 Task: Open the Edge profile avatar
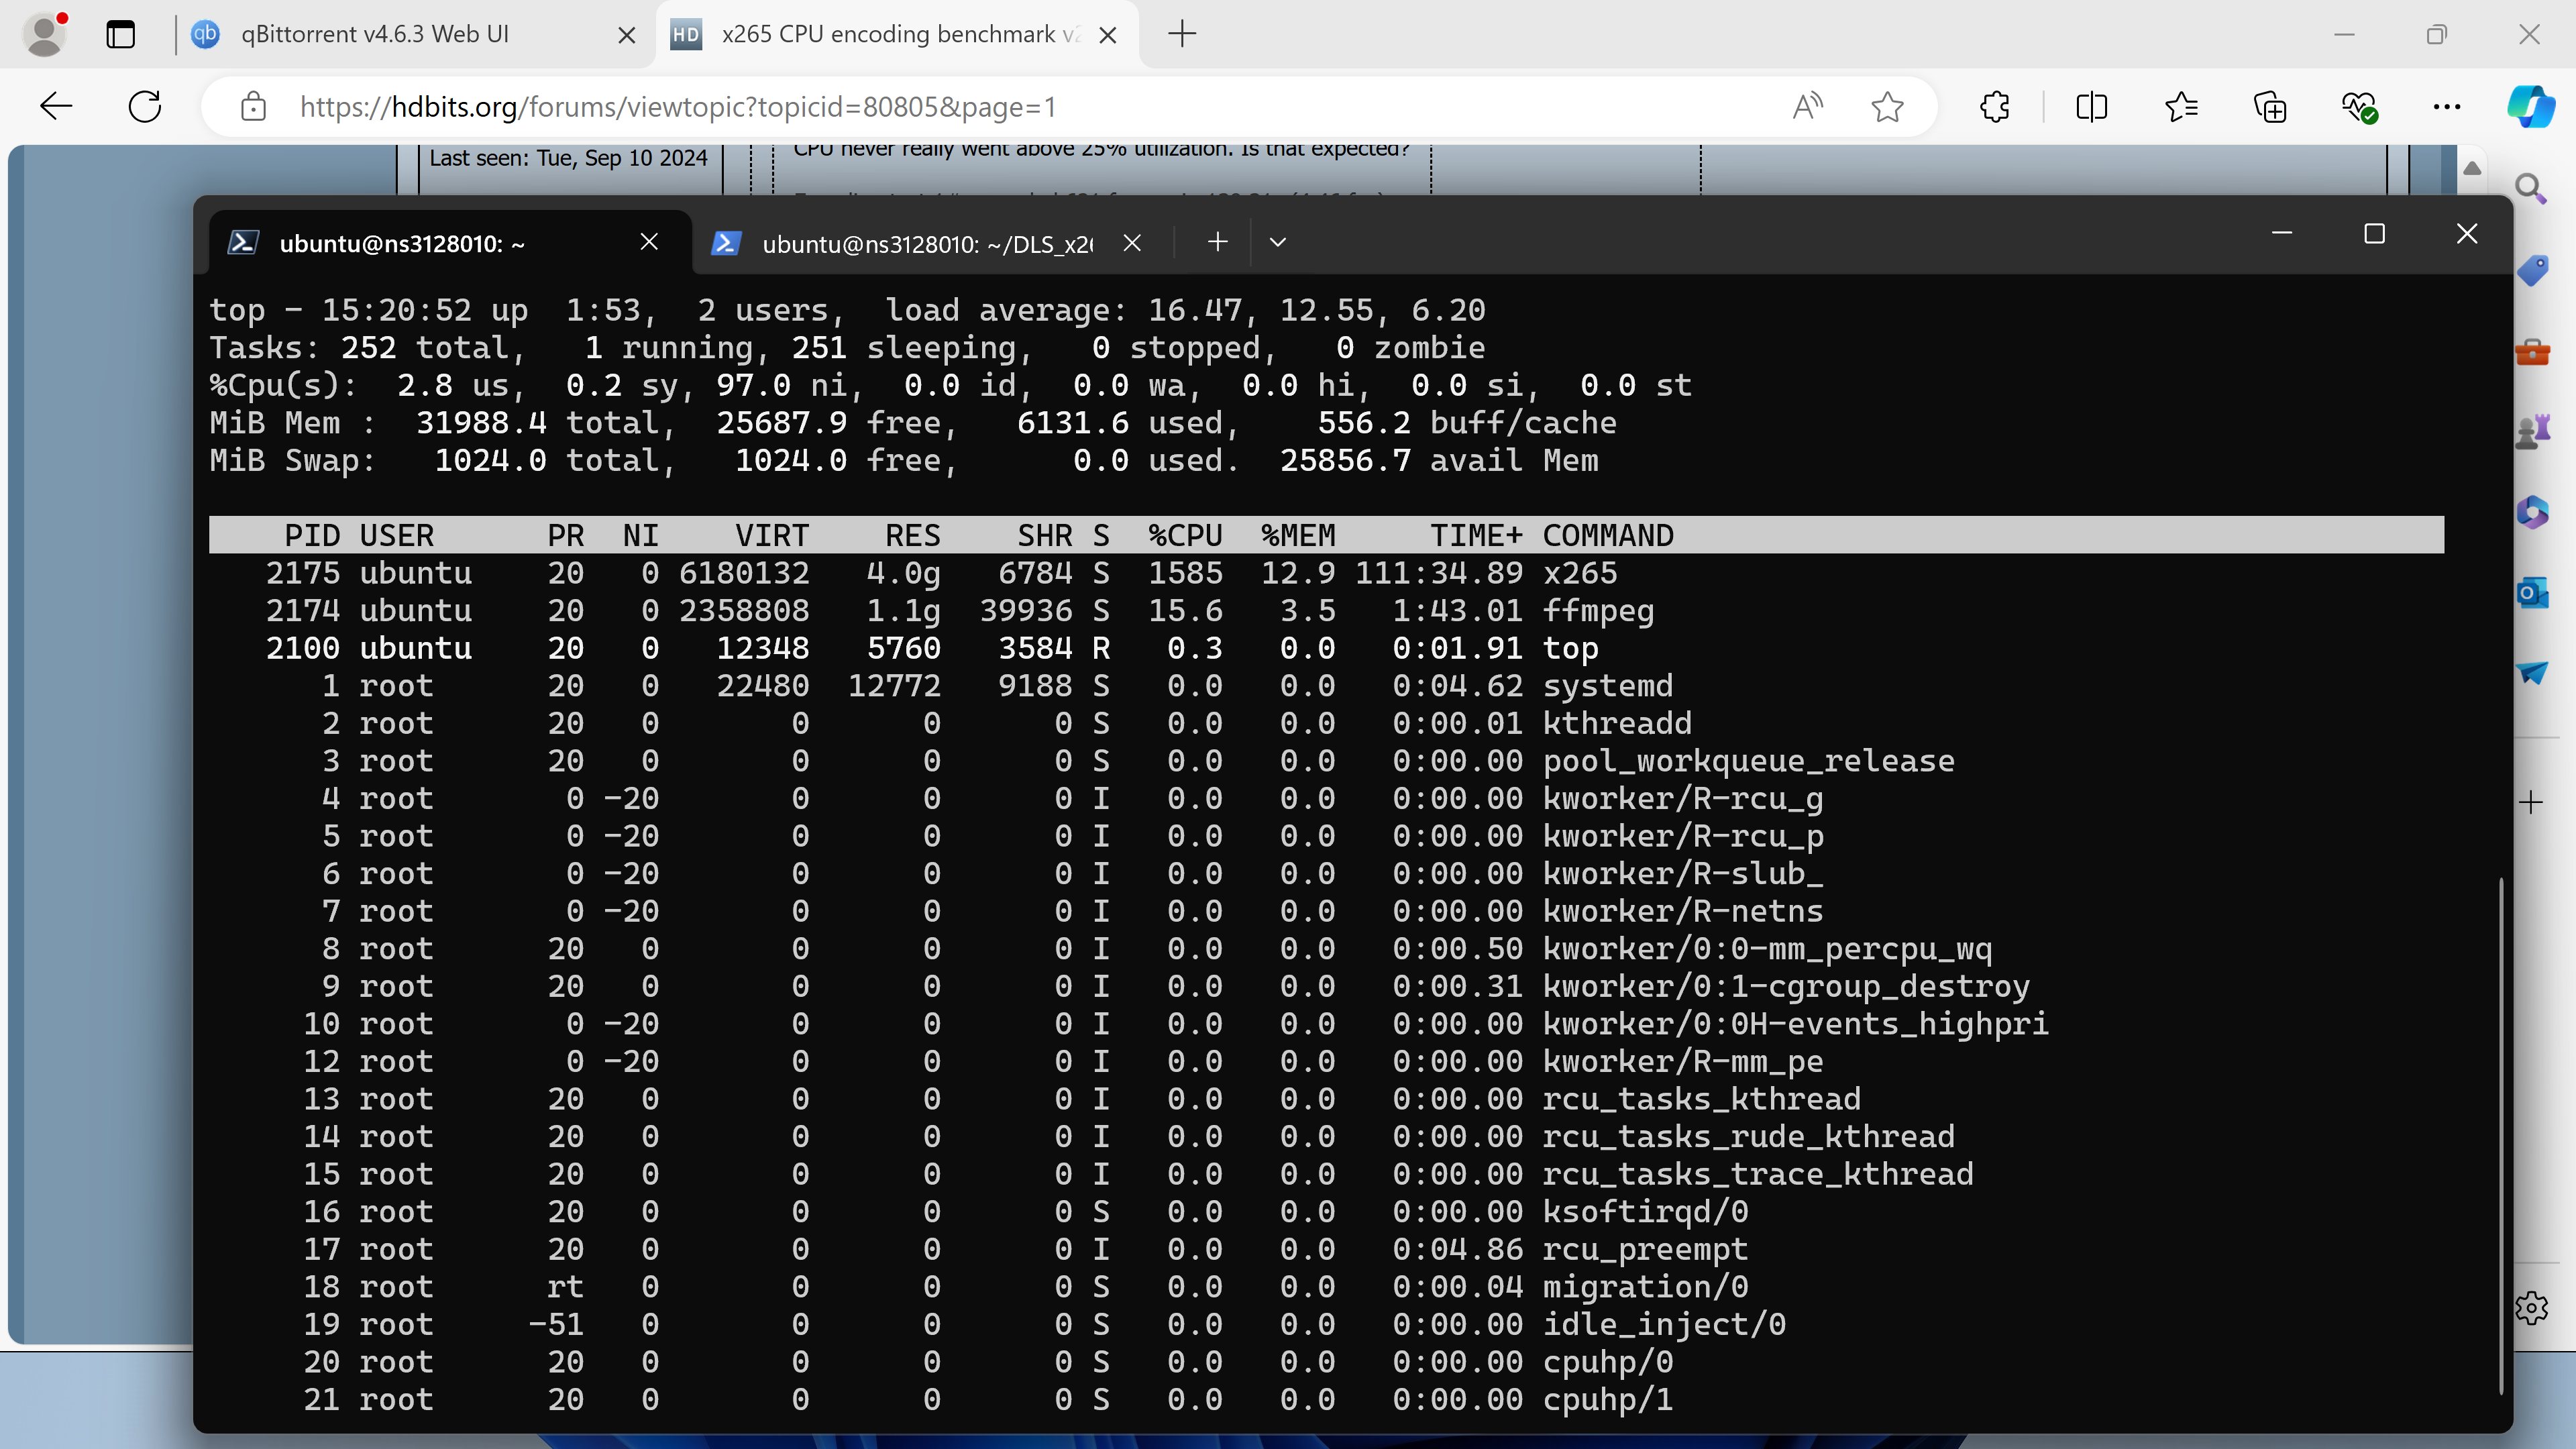(44, 34)
